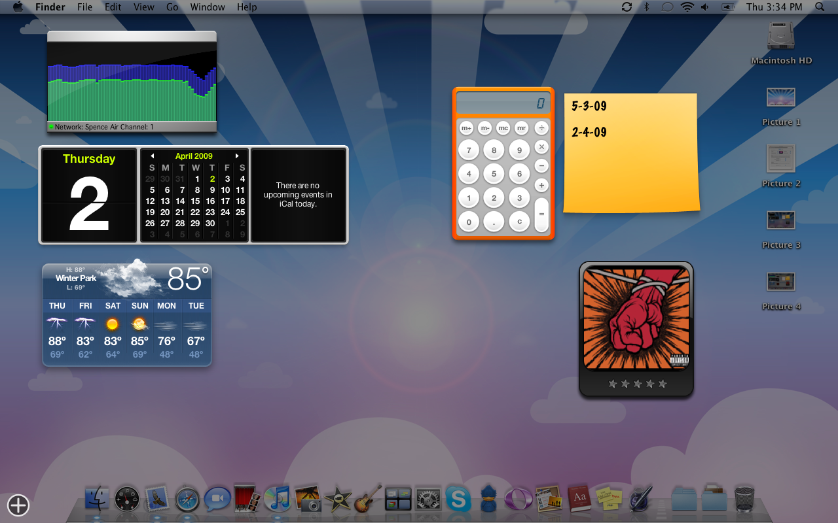
Task: Click the calculator equals key
Action: click(541, 214)
